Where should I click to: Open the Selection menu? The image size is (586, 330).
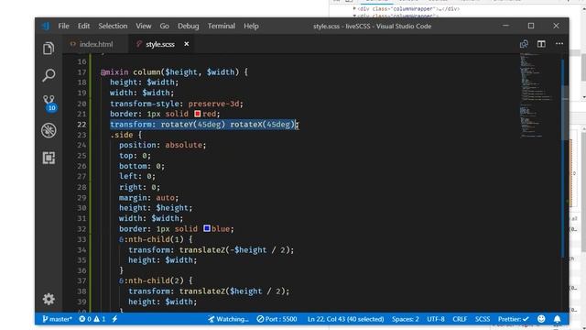[113, 26]
